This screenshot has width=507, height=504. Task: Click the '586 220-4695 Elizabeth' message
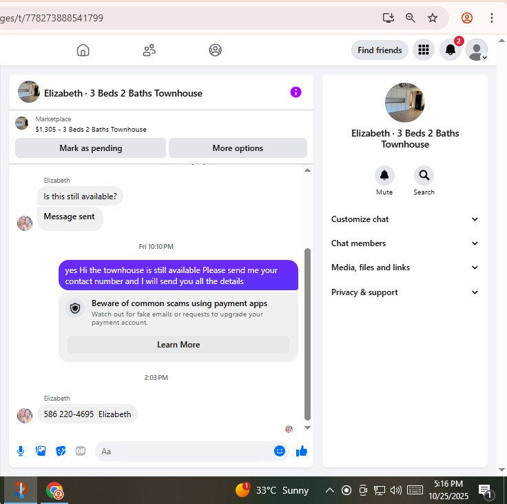(x=87, y=414)
